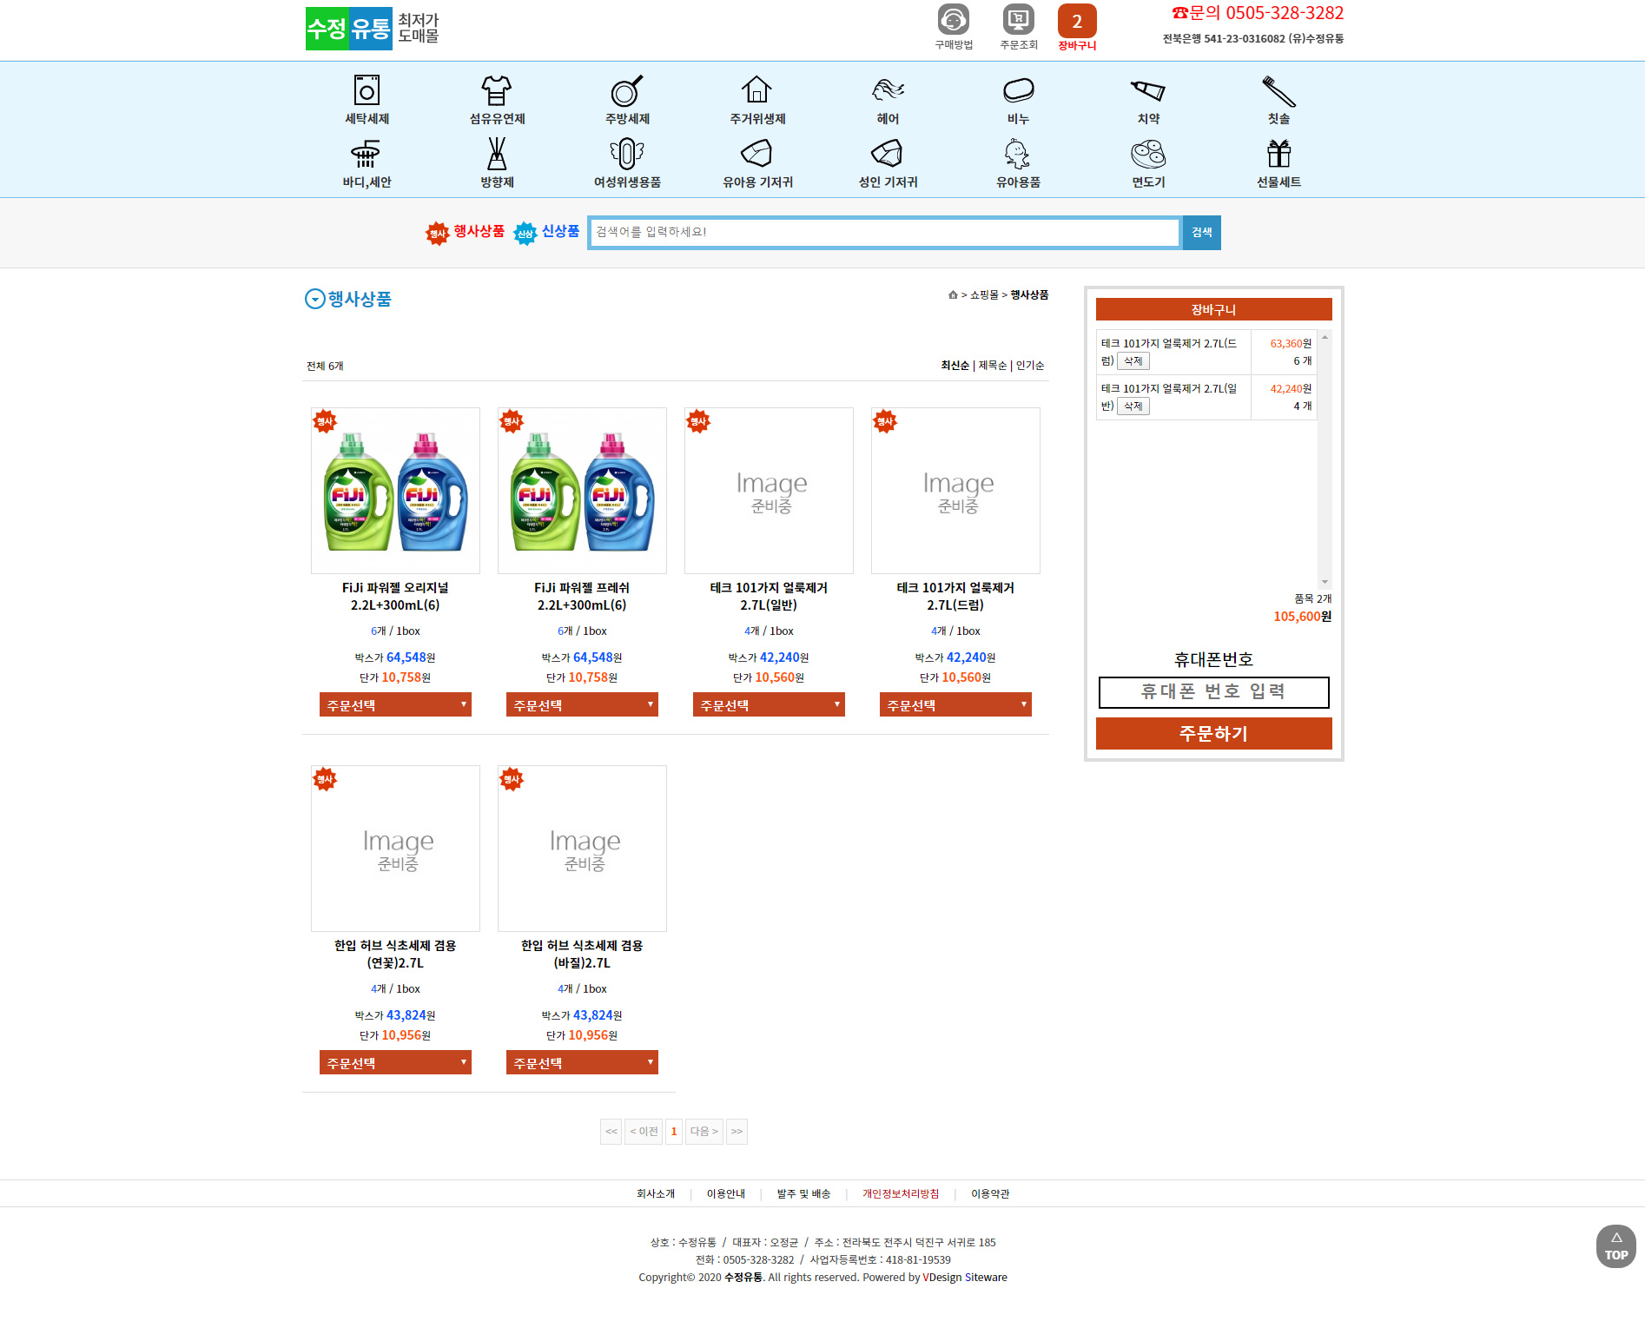Open 주문선택 dropdown for 한입 허브 (바질)2.7L
Screen dimensions: 1645x1328
click(x=582, y=1062)
